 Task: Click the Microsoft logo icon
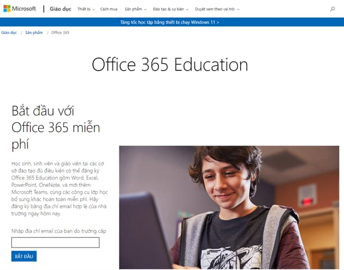click(7, 9)
